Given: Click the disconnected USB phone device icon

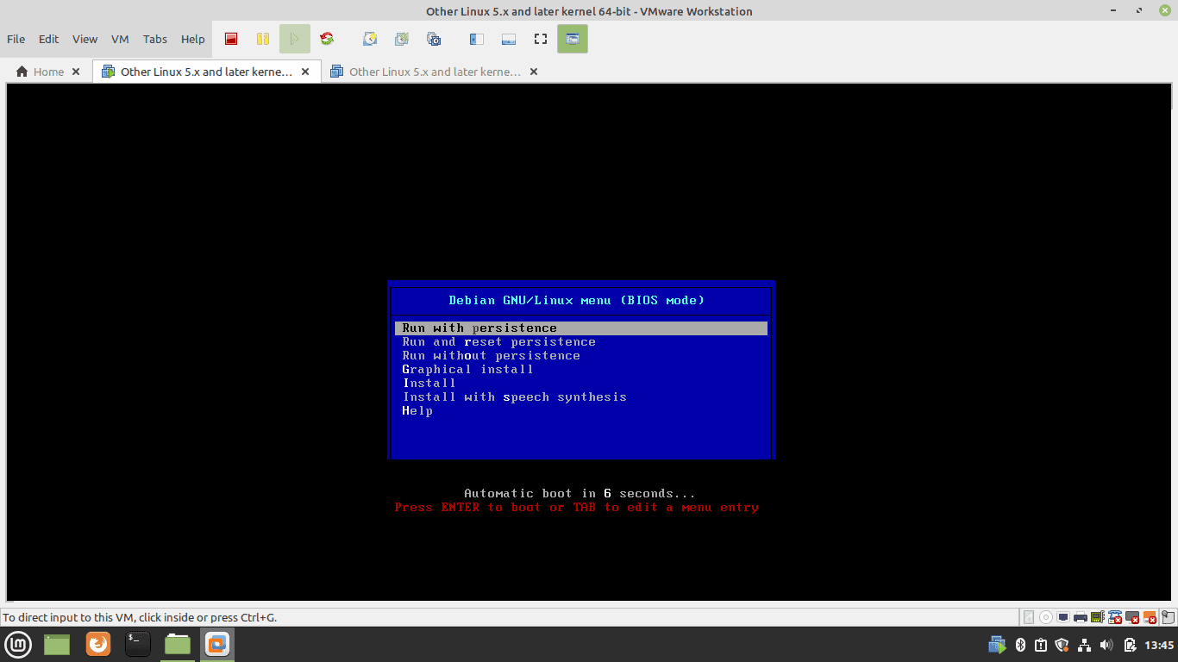Looking at the screenshot, I should click(x=1115, y=617).
